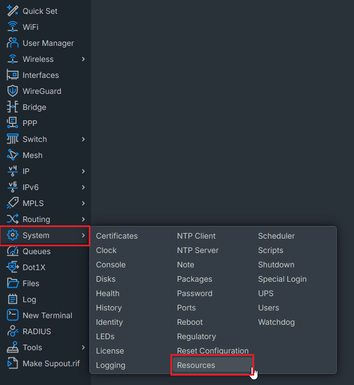Open Certificates in the System submenu
This screenshot has height=385, width=354.
coord(117,236)
